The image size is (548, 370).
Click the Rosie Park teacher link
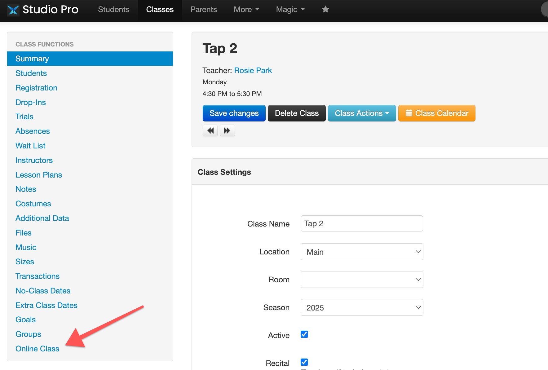pyautogui.click(x=253, y=70)
